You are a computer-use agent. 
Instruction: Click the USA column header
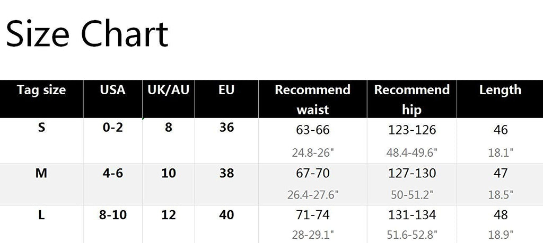[112, 90]
